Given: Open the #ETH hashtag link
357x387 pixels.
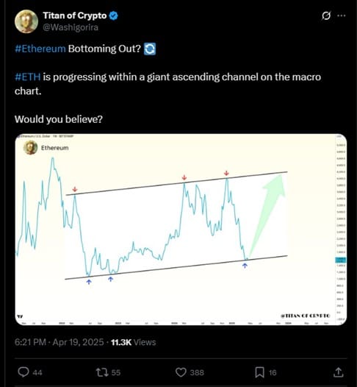Looking at the screenshot, I should point(28,77).
